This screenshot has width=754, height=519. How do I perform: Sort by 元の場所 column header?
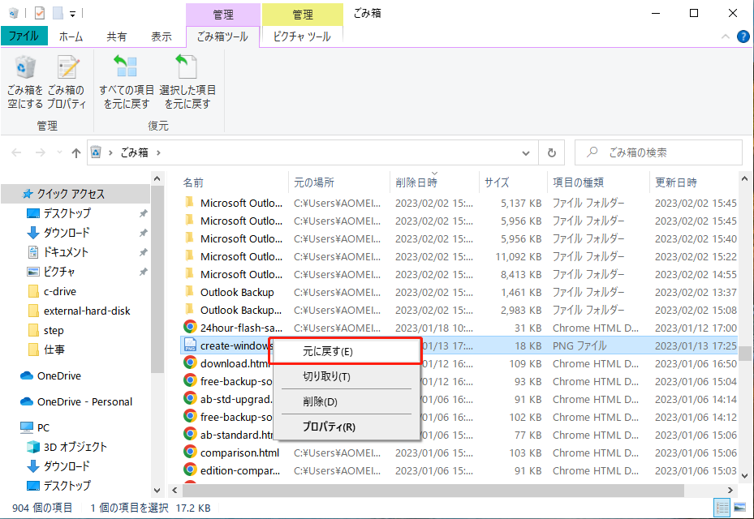(x=339, y=182)
